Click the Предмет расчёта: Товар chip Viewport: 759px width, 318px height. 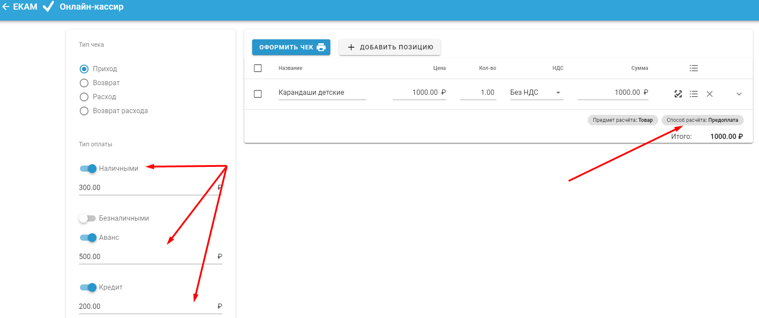click(623, 120)
